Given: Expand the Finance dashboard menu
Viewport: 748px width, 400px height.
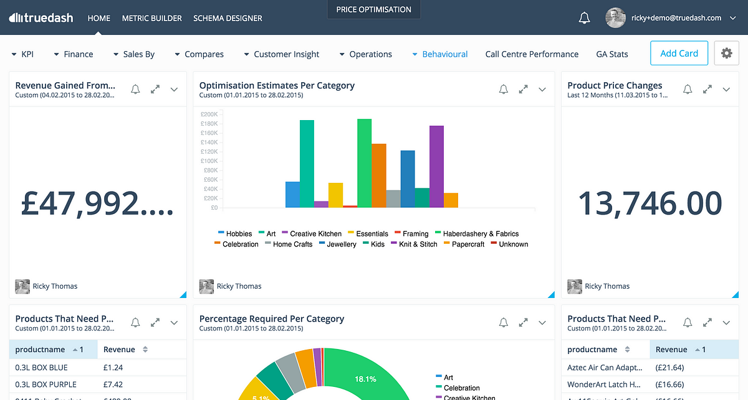Looking at the screenshot, I should 73,54.
